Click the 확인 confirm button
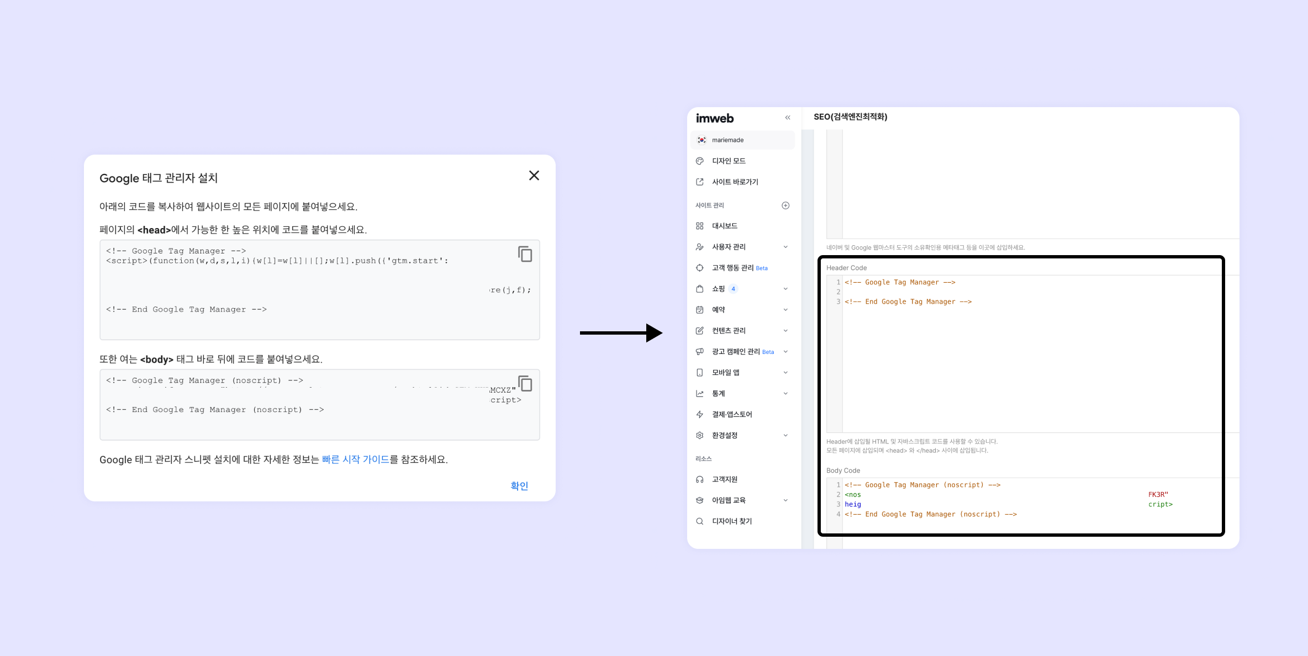1308x656 pixels. pos(519,485)
